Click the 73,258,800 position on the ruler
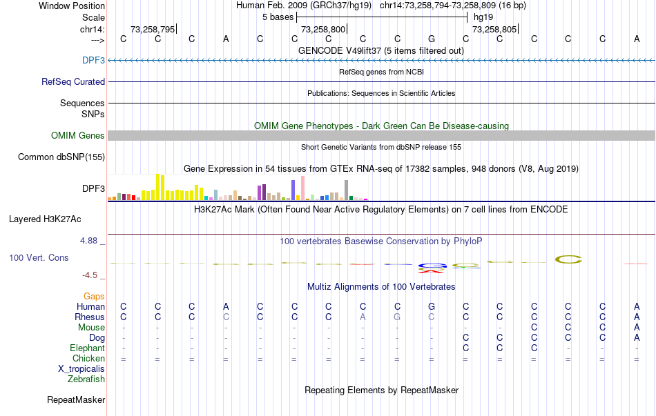Image resolution: width=656 pixels, height=416 pixels. coord(324,30)
